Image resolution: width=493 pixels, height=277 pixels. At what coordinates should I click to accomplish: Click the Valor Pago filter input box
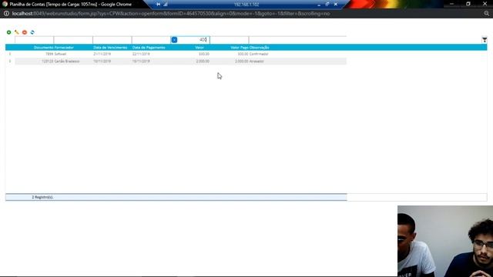[x=230, y=40]
